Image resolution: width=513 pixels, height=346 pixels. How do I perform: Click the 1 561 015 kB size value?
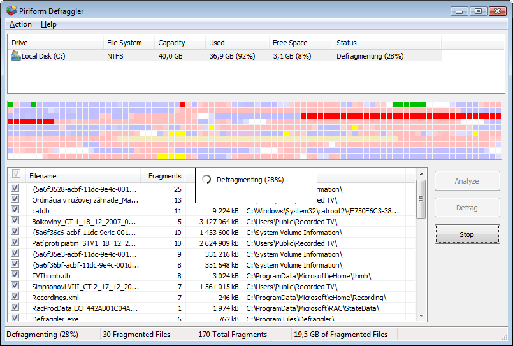click(219, 287)
